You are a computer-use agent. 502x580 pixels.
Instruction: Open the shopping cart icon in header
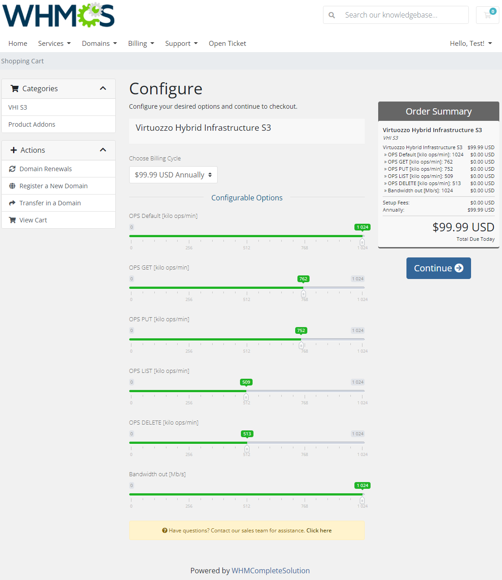click(x=488, y=15)
